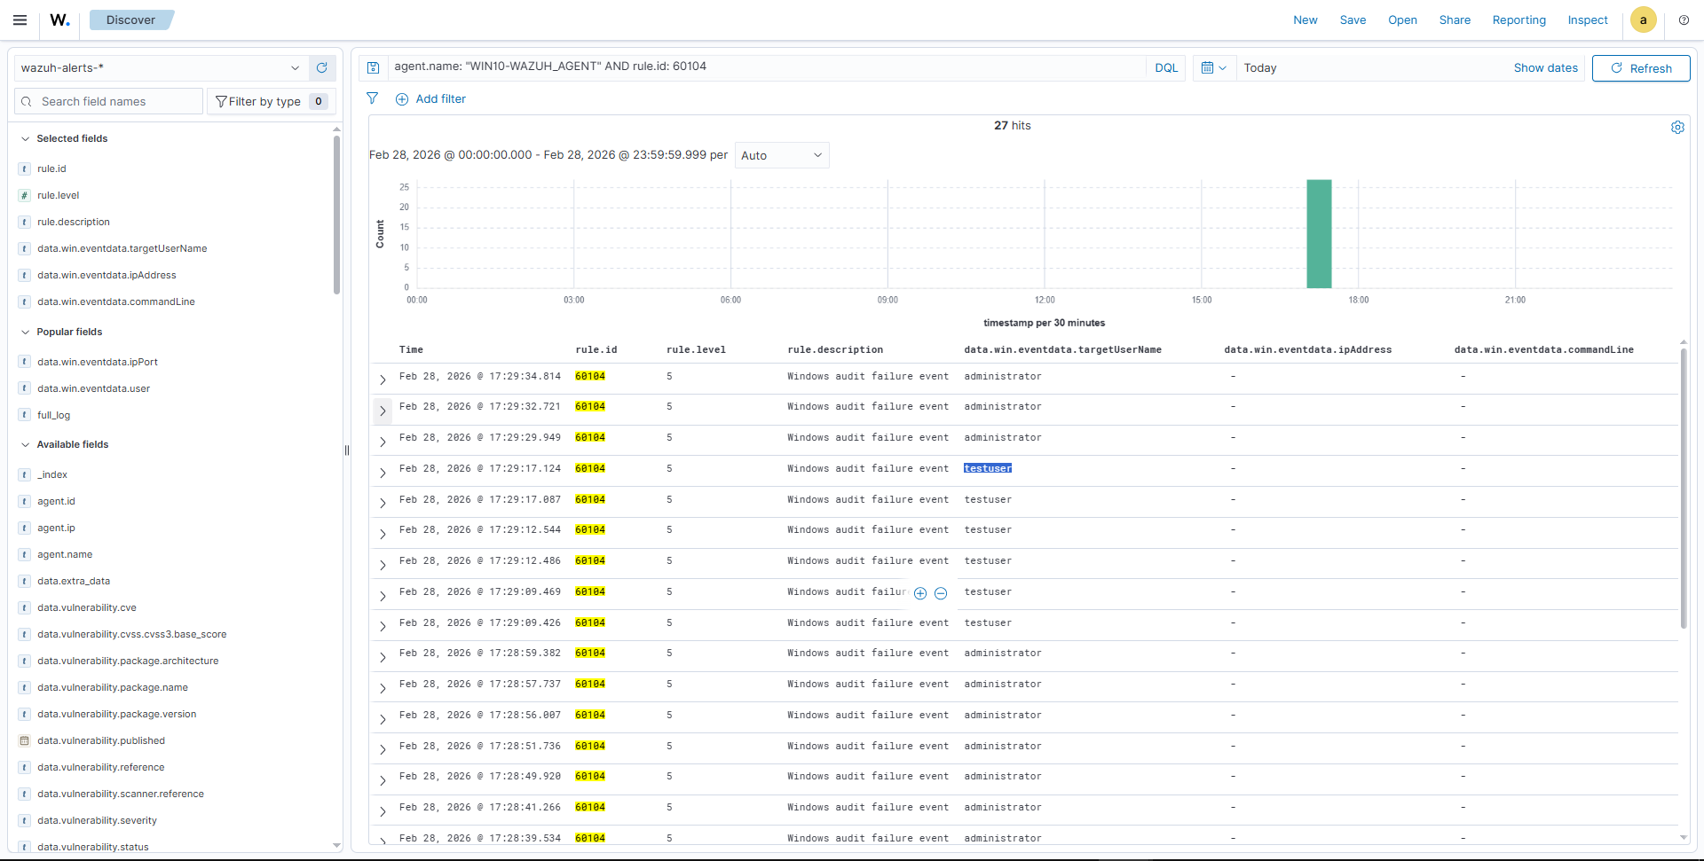Open the hamburger navigation menu

[x=20, y=20]
